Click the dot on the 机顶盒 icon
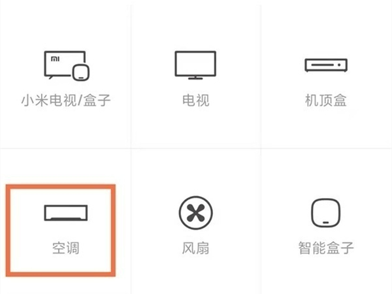392x294 pixels. [x=339, y=65]
